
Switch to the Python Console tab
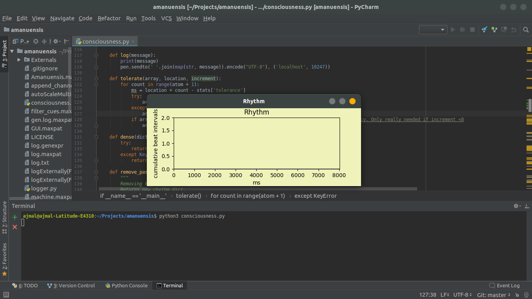[127, 285]
